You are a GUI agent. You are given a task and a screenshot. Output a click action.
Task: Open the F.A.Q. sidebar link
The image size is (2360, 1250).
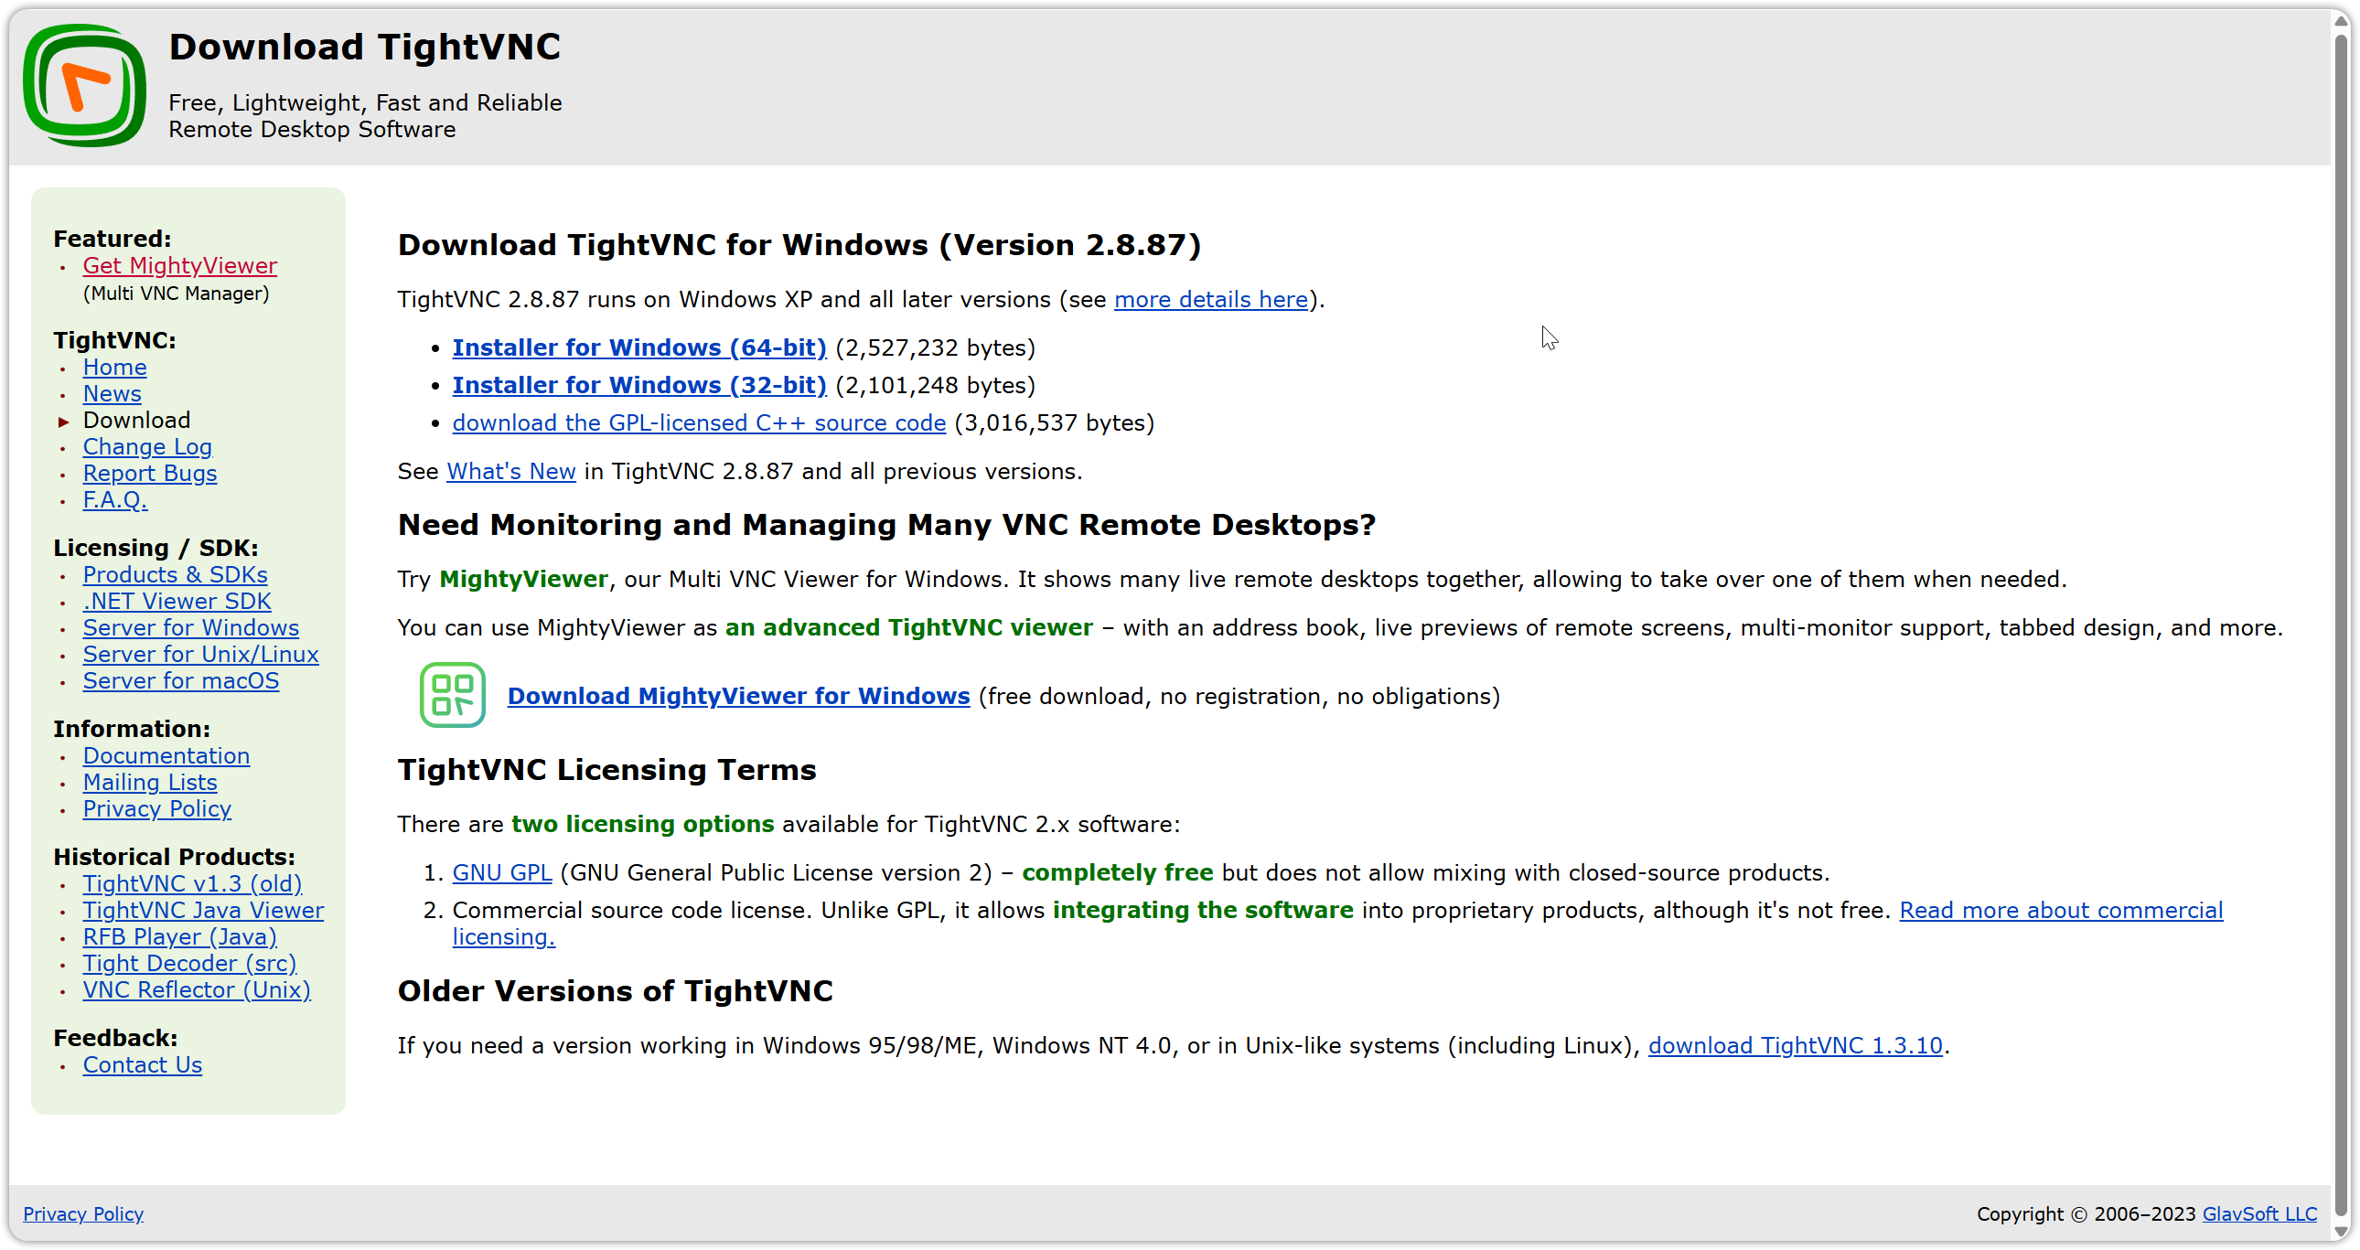114,500
